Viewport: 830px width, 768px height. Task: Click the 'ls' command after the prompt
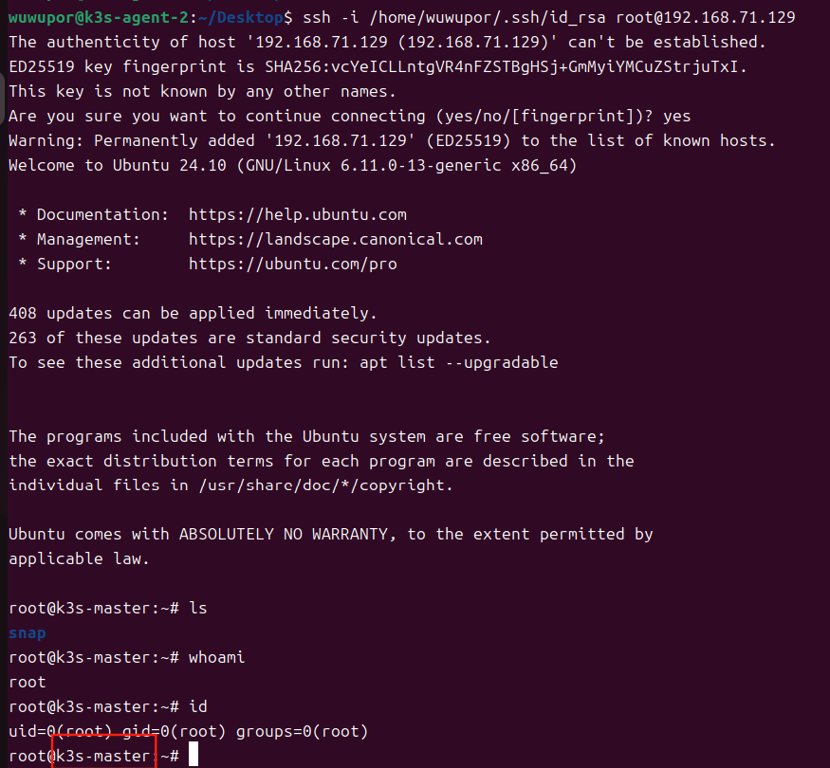[197, 608]
